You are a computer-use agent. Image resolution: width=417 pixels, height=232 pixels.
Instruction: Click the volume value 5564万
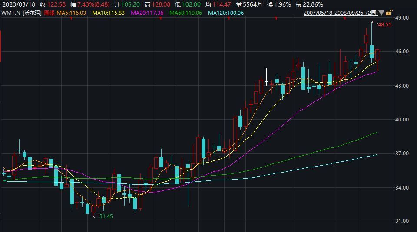[252, 4]
